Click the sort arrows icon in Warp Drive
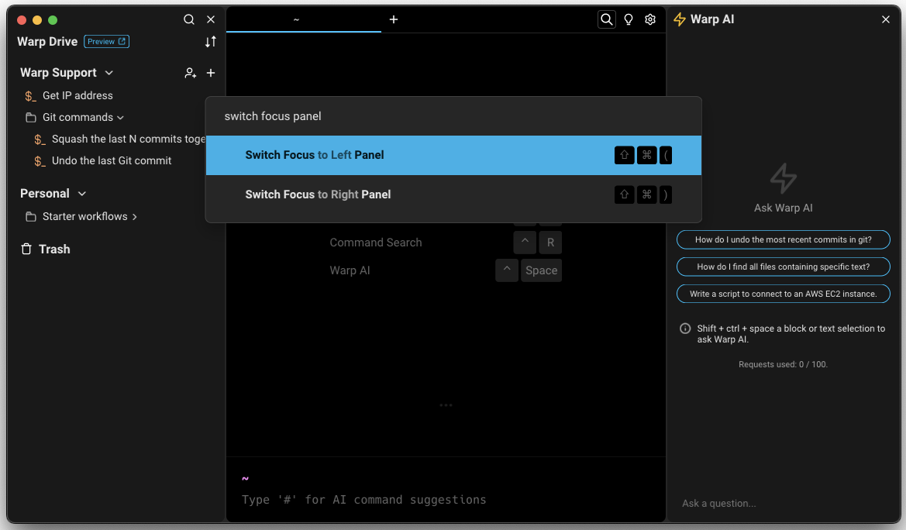 [210, 42]
